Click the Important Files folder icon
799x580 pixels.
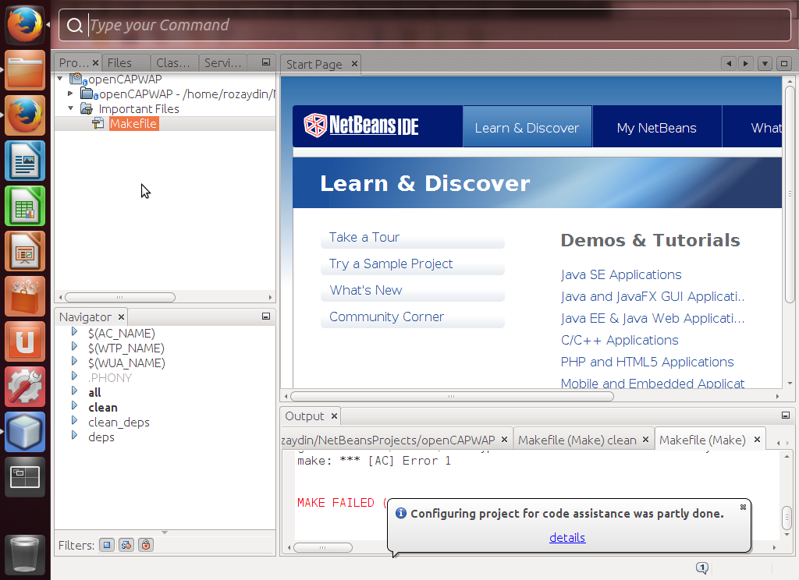[x=87, y=109]
